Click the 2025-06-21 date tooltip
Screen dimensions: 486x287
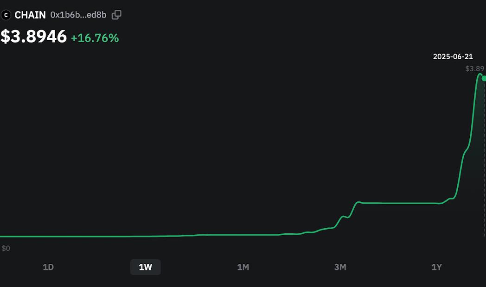pos(453,56)
